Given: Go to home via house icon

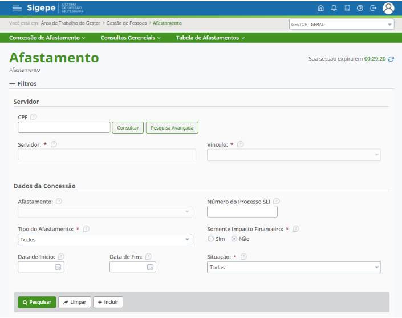Looking at the screenshot, I should [x=320, y=8].
